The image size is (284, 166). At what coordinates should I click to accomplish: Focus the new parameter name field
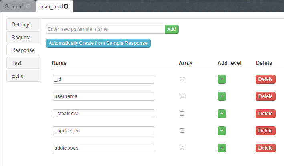point(105,29)
